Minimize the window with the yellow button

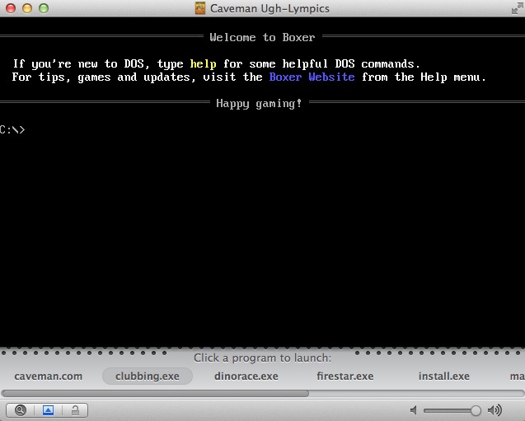tap(27, 8)
